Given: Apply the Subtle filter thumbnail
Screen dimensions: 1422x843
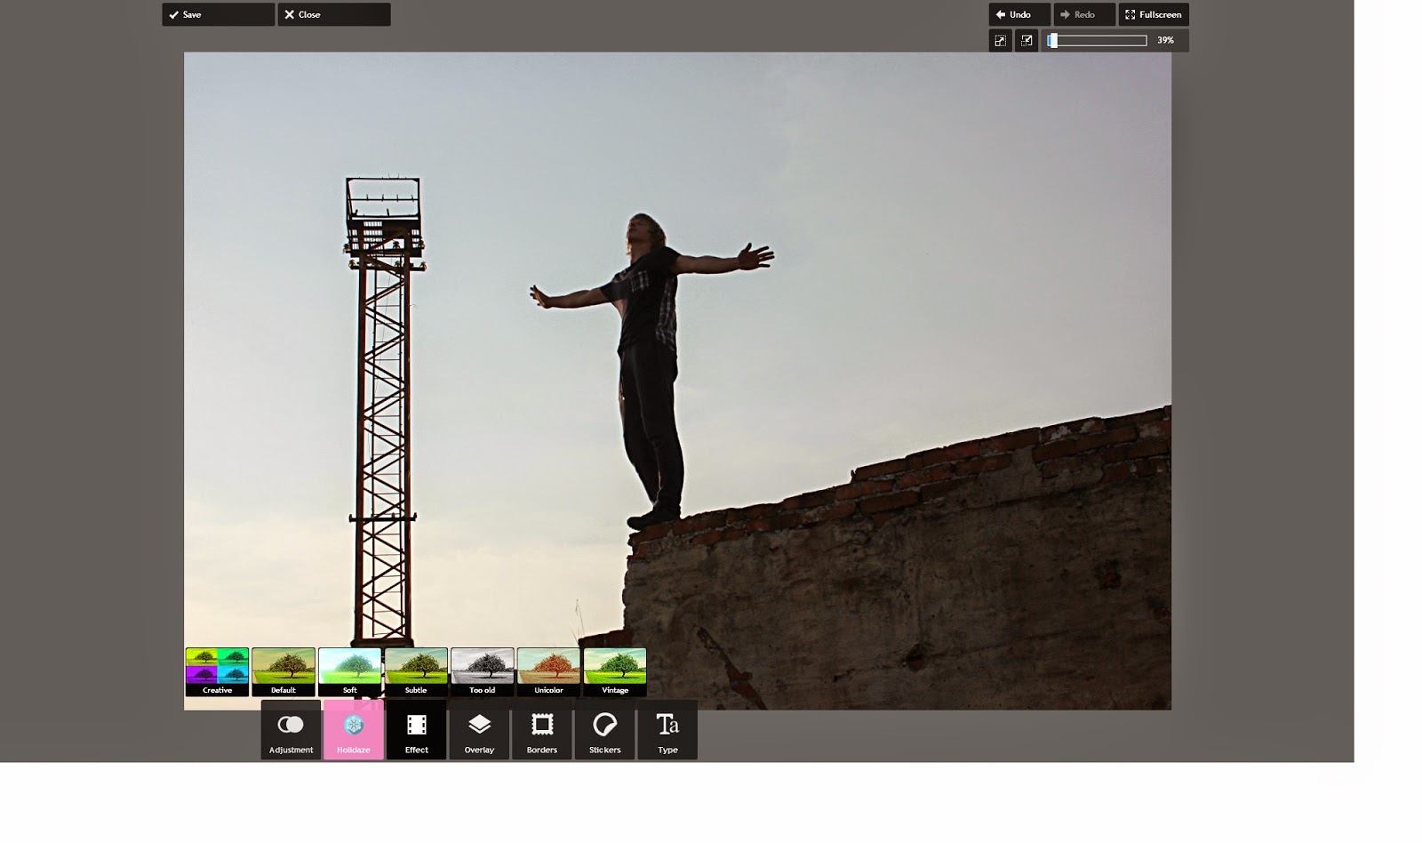Looking at the screenshot, I should coord(416,672).
